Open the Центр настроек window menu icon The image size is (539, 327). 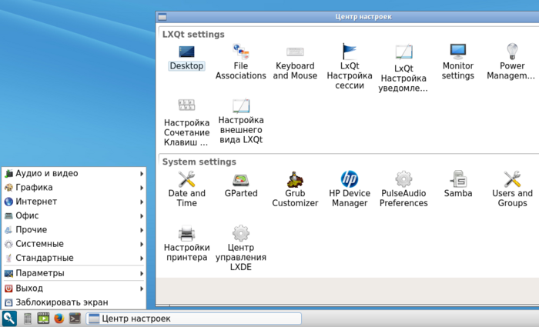[162, 17]
